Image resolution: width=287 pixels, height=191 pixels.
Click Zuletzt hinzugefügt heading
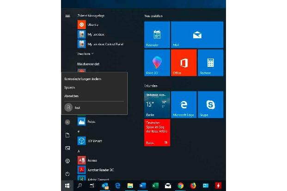point(91,16)
